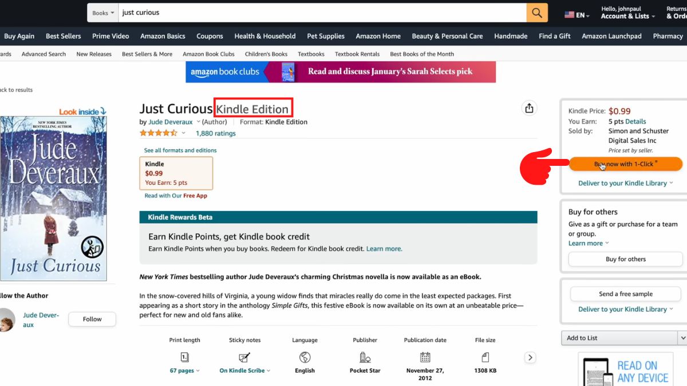Open Handmade in the navigation bar
687x386 pixels.
click(511, 36)
